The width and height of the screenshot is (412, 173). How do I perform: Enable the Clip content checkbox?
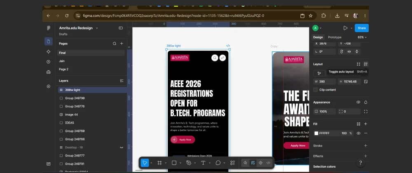coord(315,90)
